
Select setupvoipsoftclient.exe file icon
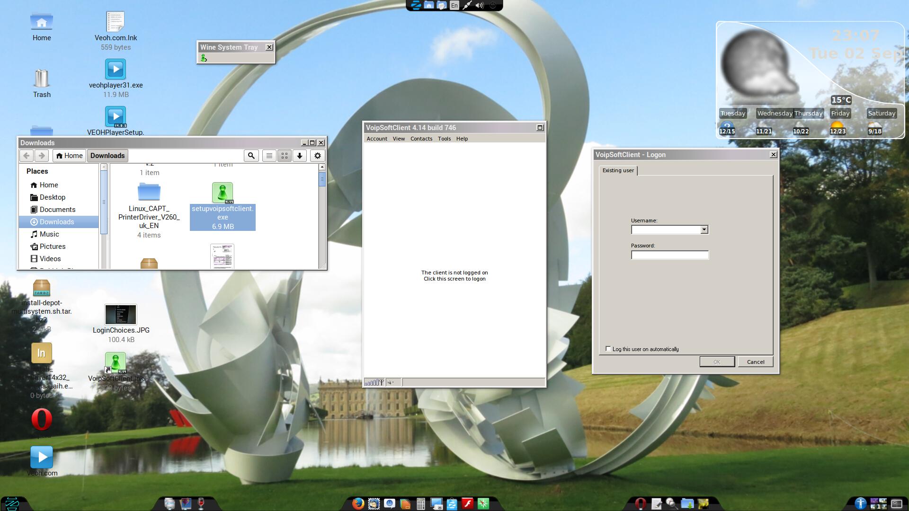[223, 193]
